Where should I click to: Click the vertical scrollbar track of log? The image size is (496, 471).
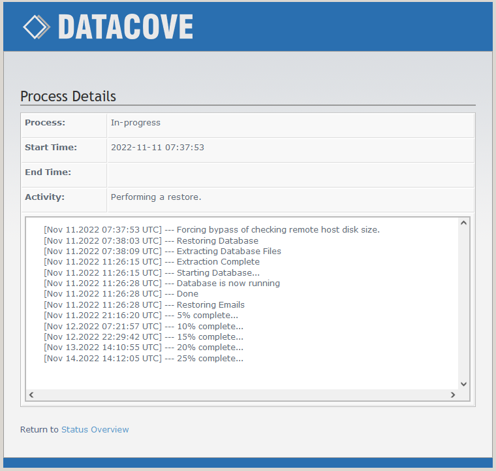click(463, 304)
